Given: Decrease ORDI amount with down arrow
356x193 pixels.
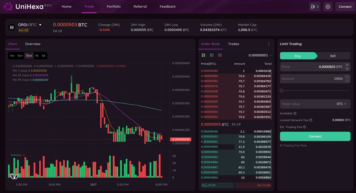Looking at the screenshot, I should [x=347, y=81].
